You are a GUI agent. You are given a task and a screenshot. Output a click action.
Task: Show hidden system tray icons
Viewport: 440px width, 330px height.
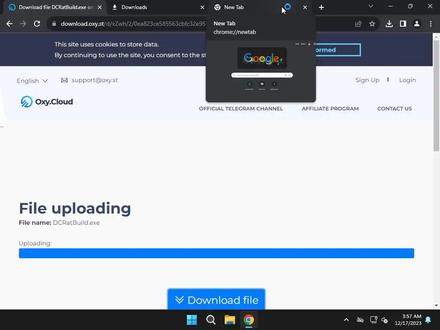(x=346, y=320)
